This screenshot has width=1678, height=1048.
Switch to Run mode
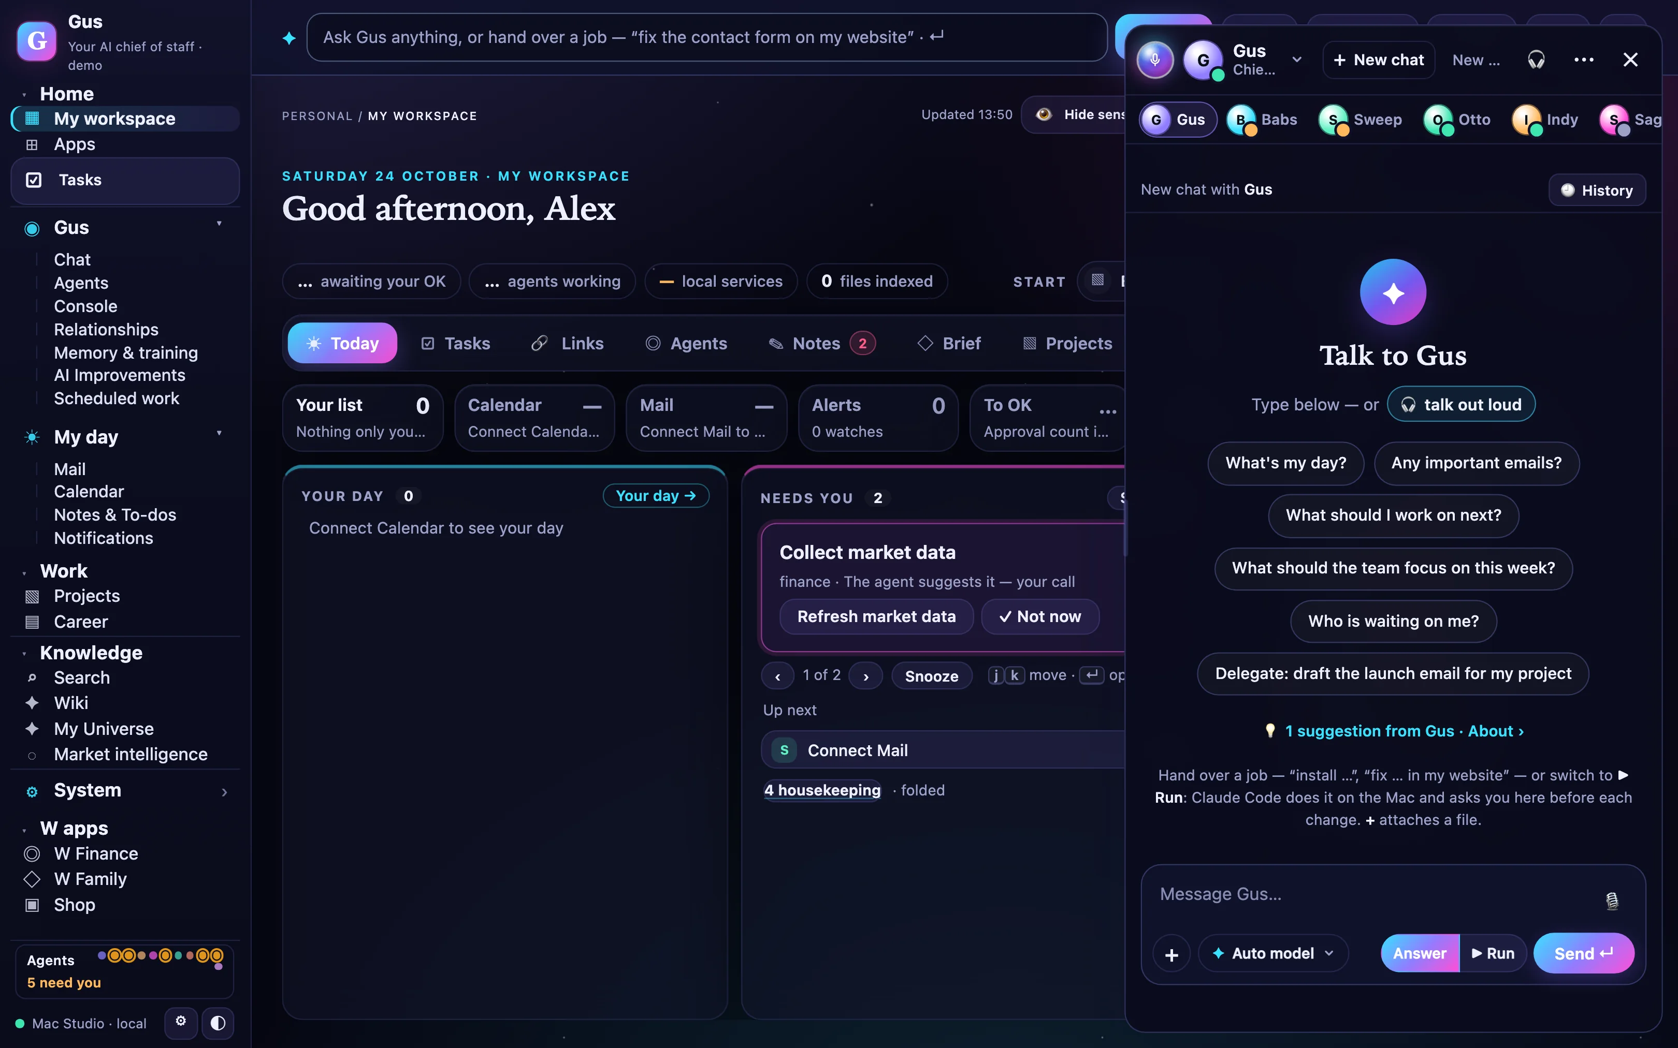click(1493, 954)
